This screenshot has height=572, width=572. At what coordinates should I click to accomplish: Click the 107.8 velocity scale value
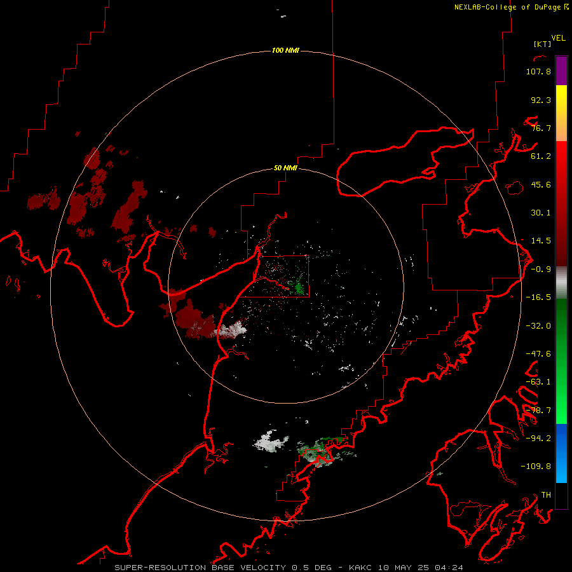[x=538, y=71]
